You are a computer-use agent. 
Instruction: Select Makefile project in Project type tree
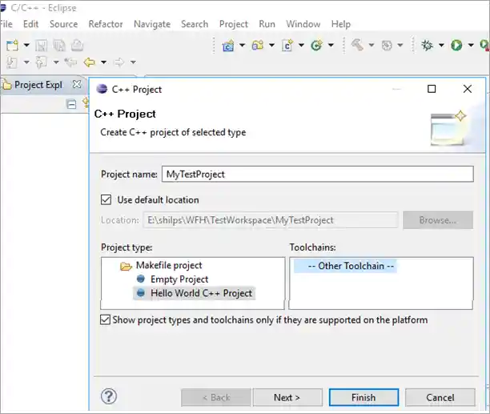click(169, 265)
